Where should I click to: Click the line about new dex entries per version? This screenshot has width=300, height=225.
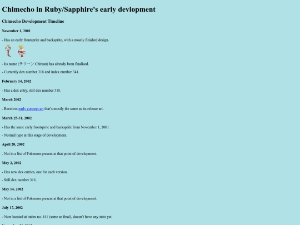pos(35,172)
